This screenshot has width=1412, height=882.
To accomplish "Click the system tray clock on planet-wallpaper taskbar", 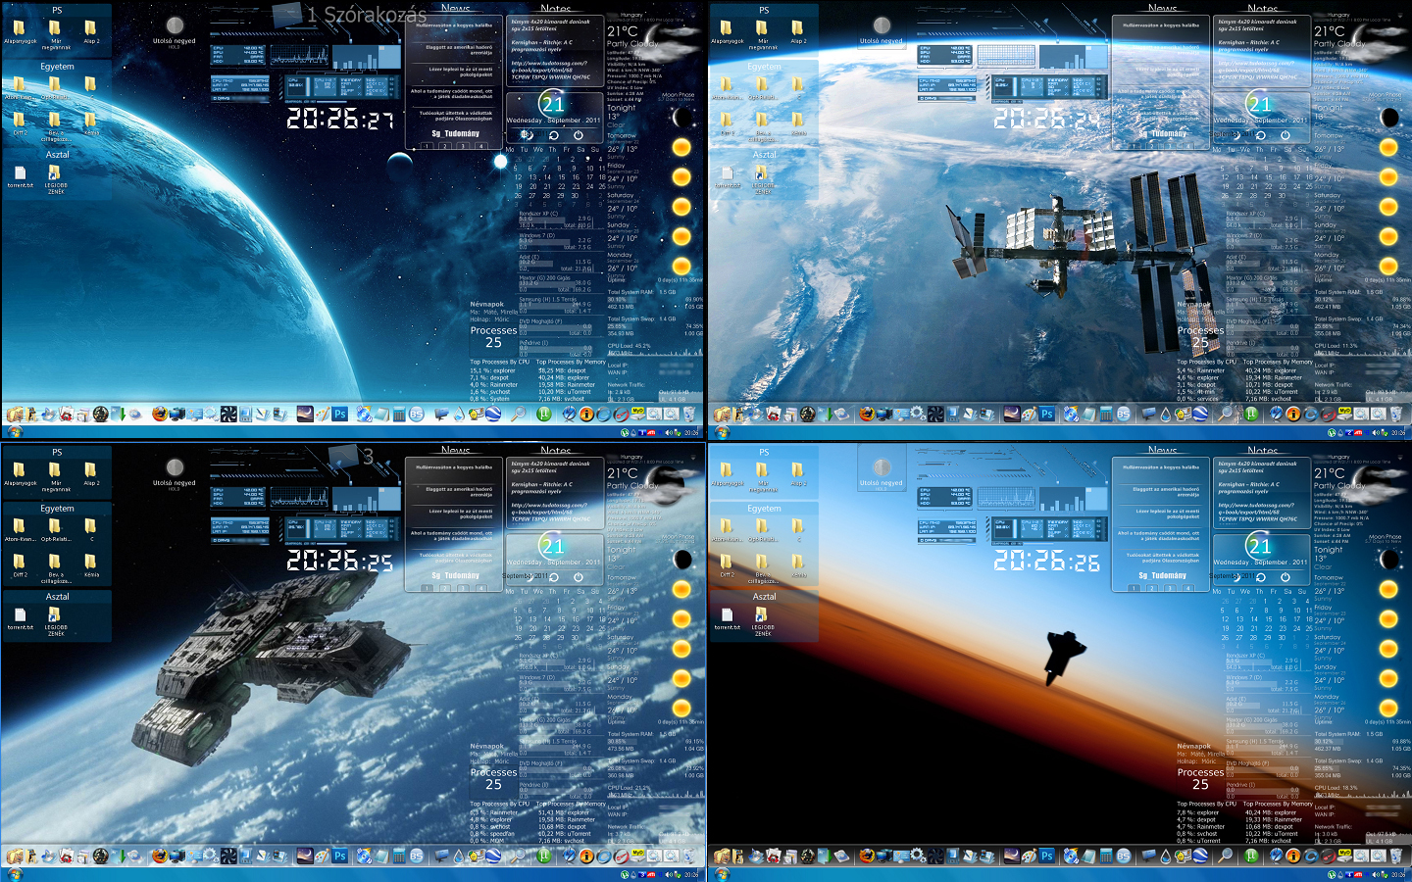I will coord(692,432).
